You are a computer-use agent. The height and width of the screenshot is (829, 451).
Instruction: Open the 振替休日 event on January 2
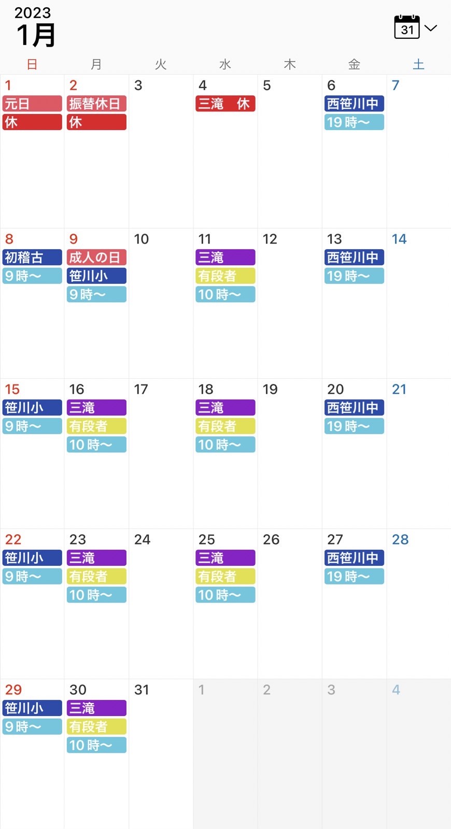point(96,104)
